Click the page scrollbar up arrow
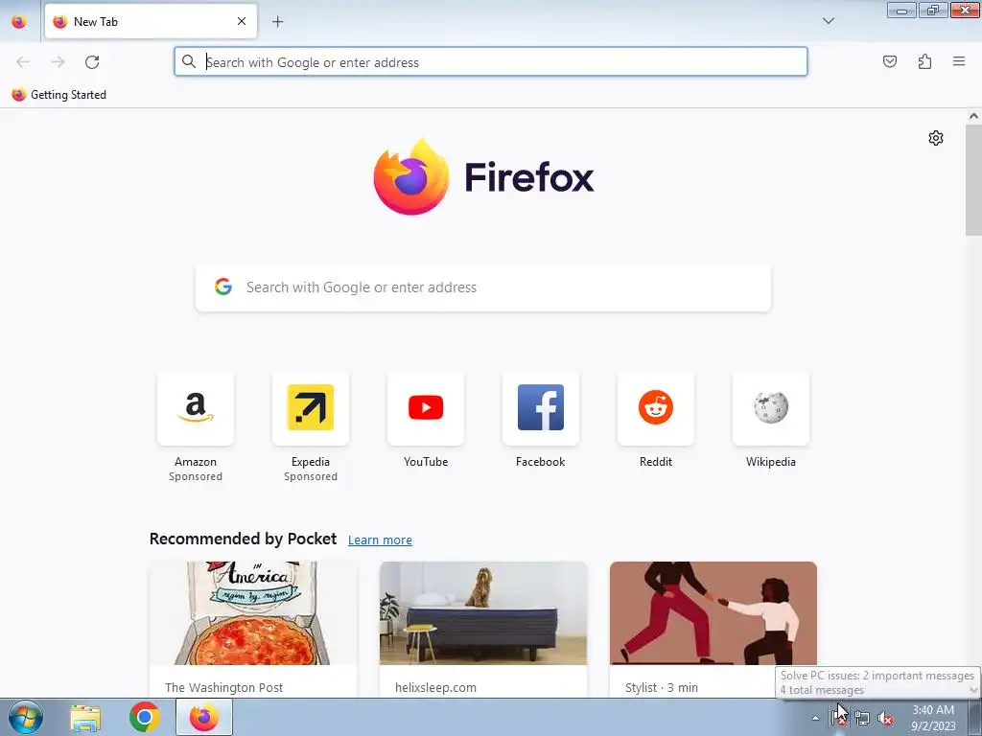Screen dimensions: 982x736 click(x=973, y=116)
